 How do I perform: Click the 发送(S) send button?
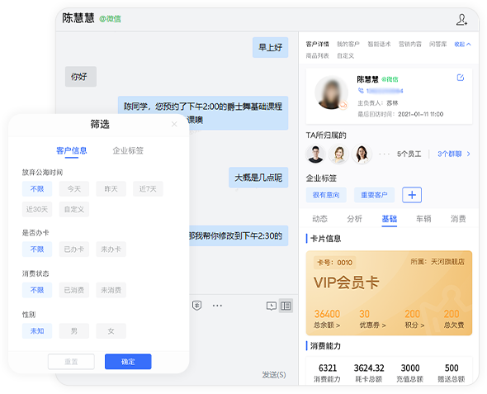tap(273, 375)
